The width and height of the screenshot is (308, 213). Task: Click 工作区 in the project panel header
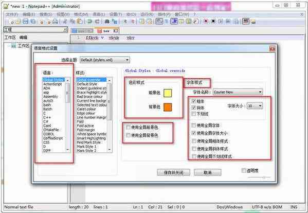point(10,38)
